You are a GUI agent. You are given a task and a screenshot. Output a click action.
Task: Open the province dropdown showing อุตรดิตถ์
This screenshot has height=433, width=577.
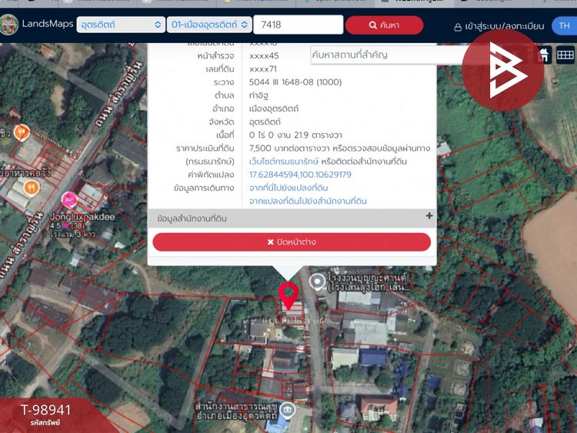pos(121,25)
